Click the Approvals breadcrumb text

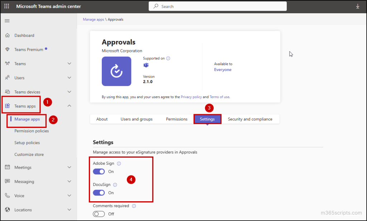tap(115, 19)
